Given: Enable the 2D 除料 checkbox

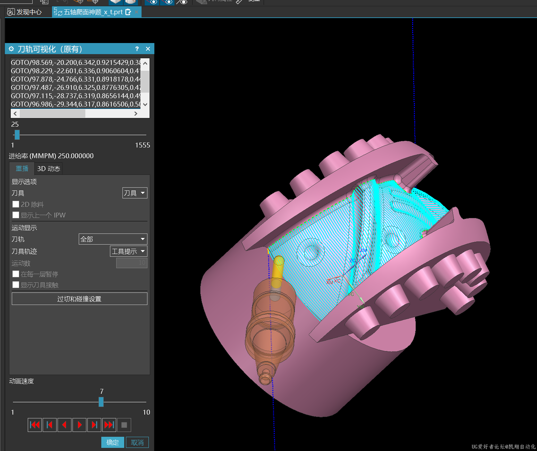Looking at the screenshot, I should pyautogui.click(x=16, y=204).
